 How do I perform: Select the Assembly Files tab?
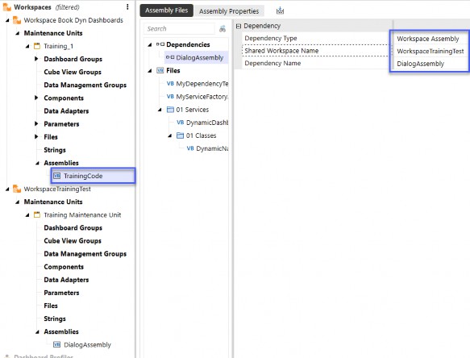tap(166, 10)
